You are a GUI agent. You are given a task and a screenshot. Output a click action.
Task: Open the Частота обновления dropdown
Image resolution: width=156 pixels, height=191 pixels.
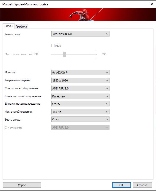click(x=80, y=112)
